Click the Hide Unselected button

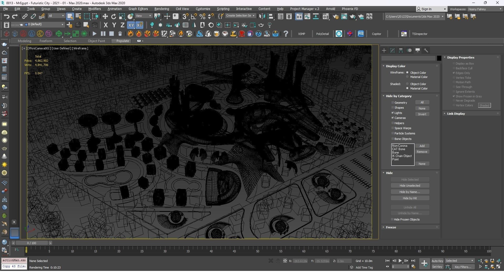click(410, 186)
